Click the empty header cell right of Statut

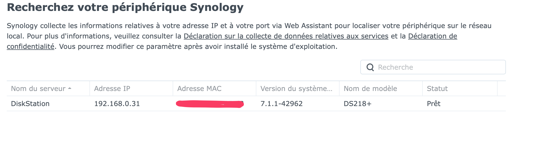point(502,89)
